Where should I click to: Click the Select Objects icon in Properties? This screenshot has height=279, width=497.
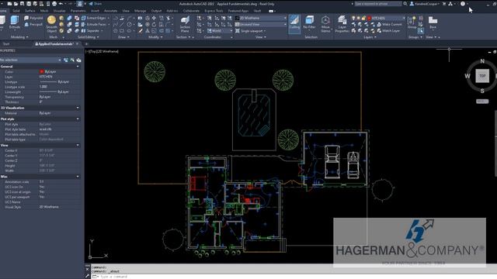click(x=72, y=60)
